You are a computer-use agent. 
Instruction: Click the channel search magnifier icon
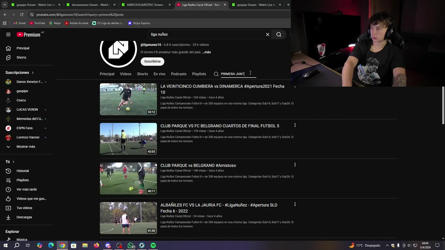pyautogui.click(x=216, y=74)
